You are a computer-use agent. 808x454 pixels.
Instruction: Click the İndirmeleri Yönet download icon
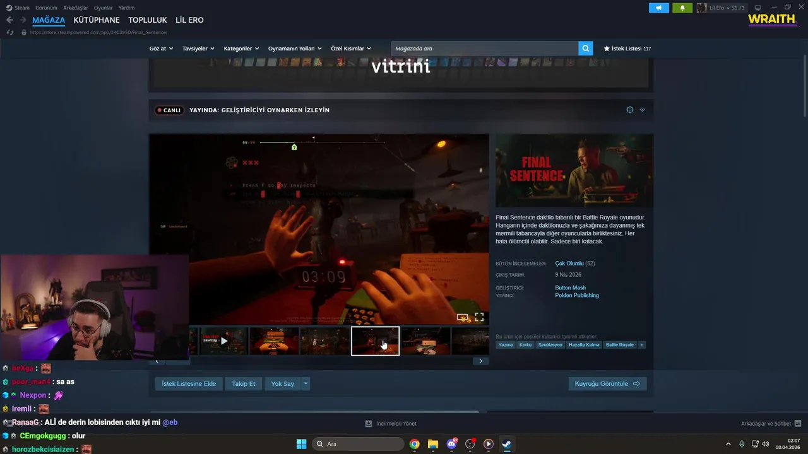coord(369,424)
